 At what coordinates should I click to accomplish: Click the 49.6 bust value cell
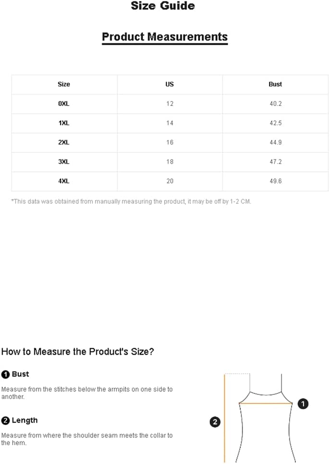point(275,181)
